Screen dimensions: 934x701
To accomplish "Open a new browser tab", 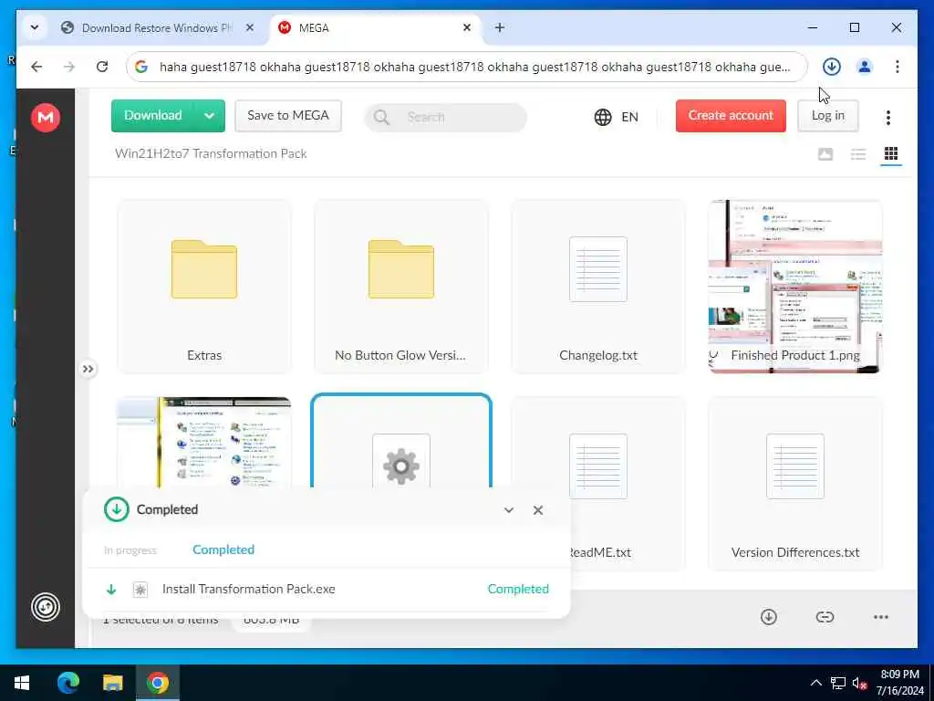I will [499, 28].
